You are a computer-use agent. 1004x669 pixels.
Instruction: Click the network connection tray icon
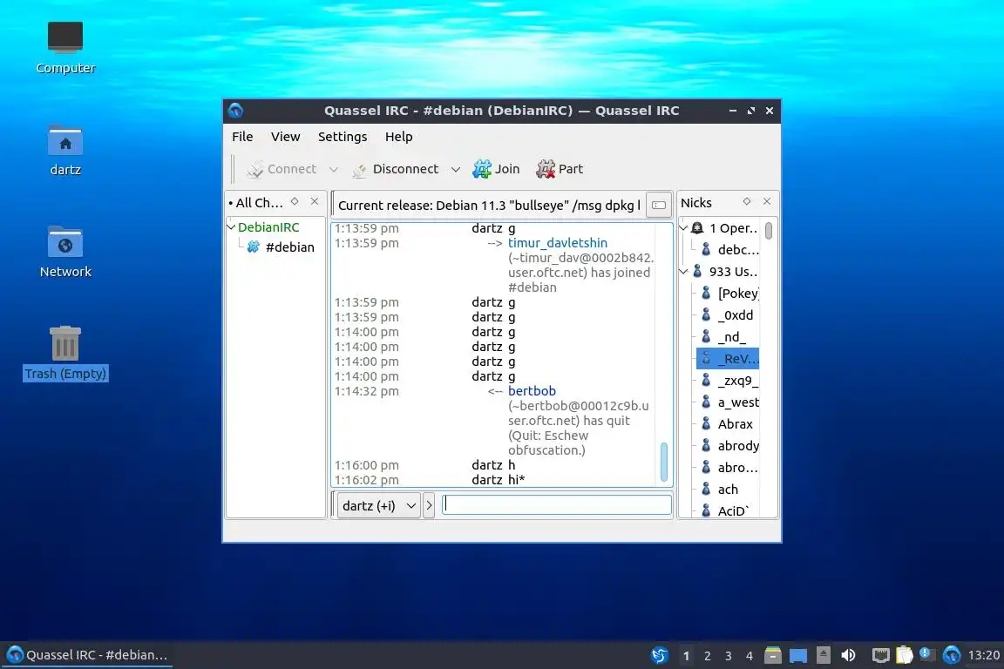[x=881, y=655]
